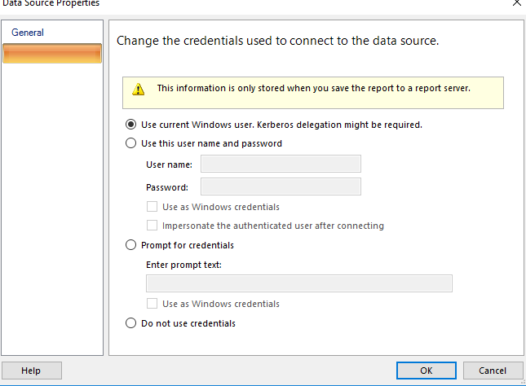Click the 'Enter prompt text:' label
The width and height of the screenshot is (526, 386).
pos(183,265)
